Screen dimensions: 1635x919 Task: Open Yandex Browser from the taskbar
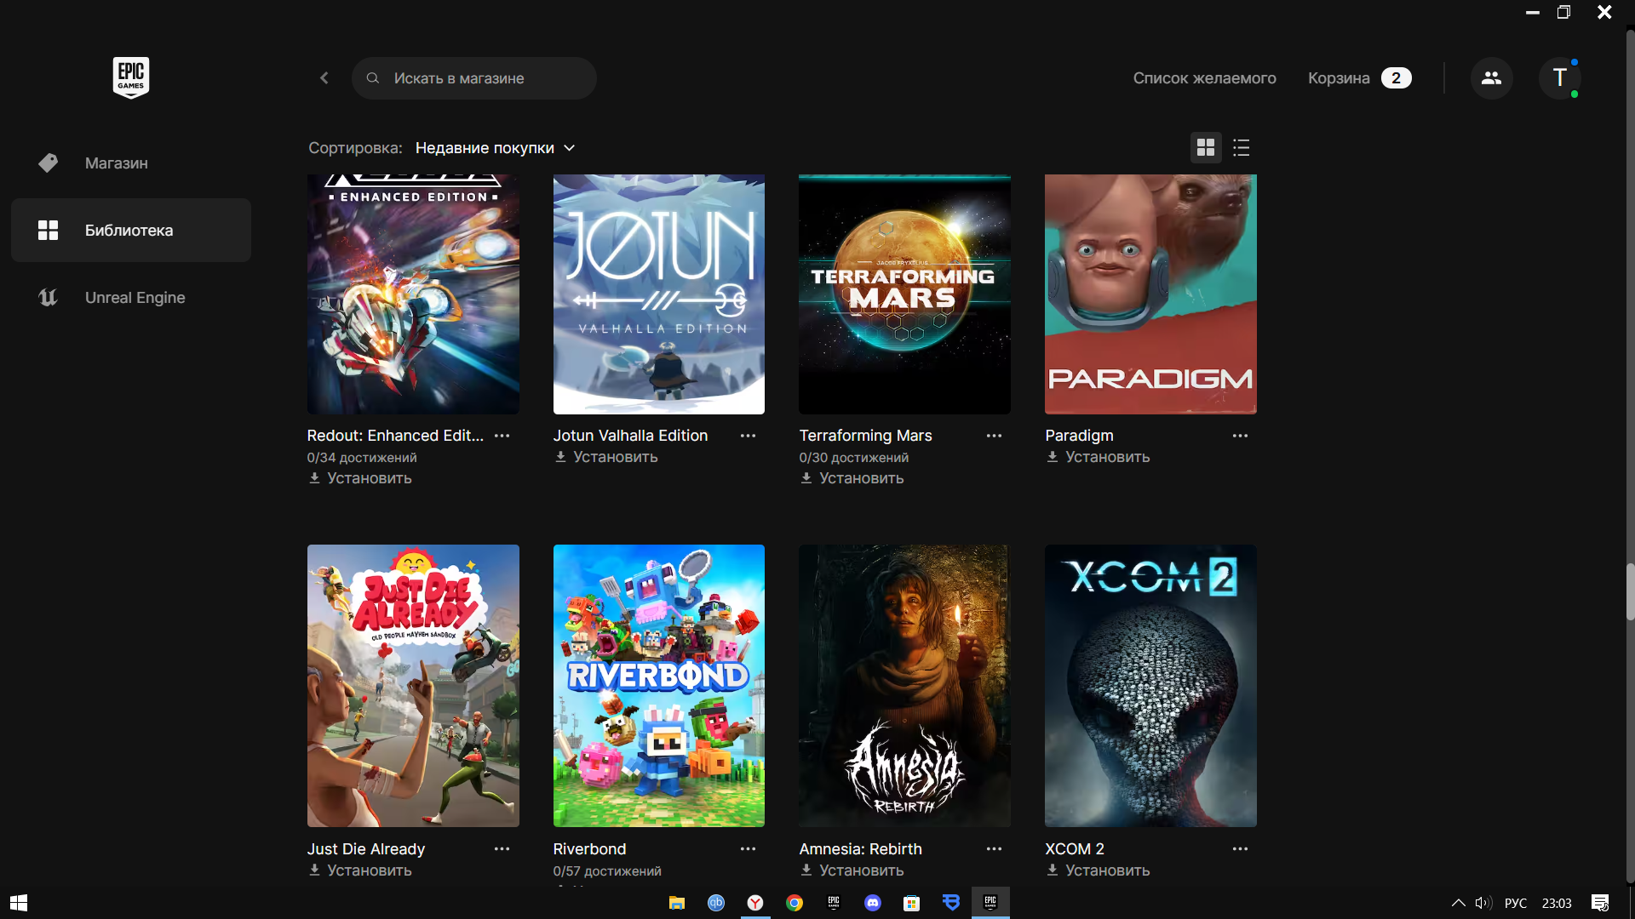(755, 903)
